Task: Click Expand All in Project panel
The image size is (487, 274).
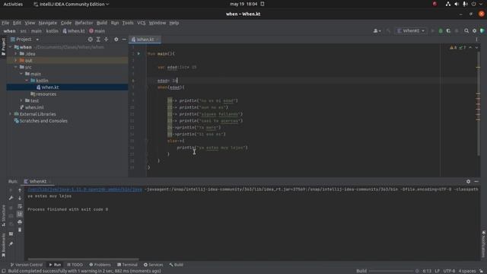Action: [98, 40]
